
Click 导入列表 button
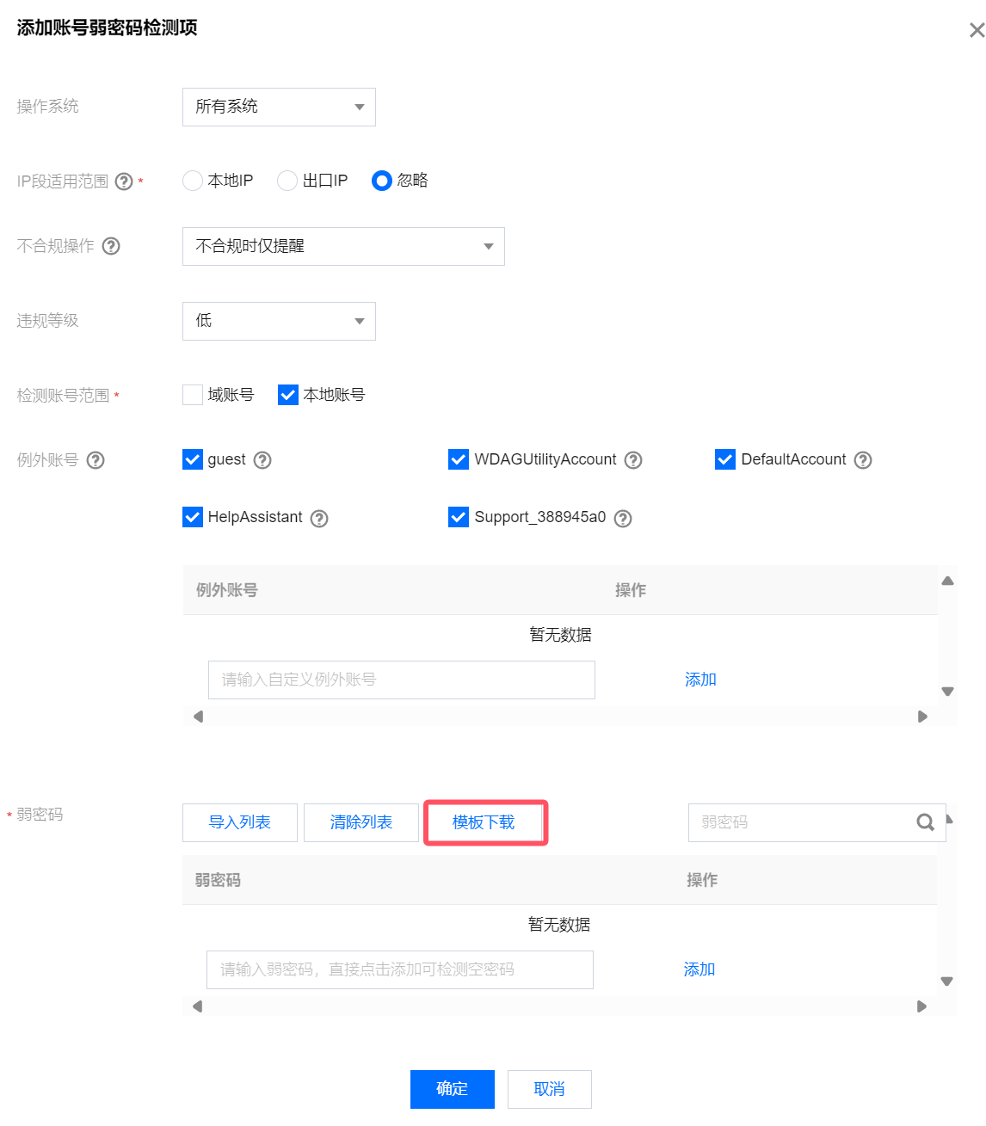(240, 822)
